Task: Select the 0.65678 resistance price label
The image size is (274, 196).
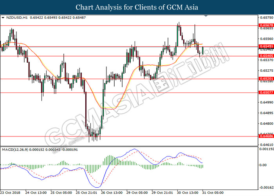Action: [266, 25]
